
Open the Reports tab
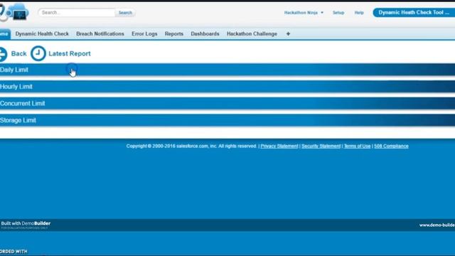[x=173, y=34]
